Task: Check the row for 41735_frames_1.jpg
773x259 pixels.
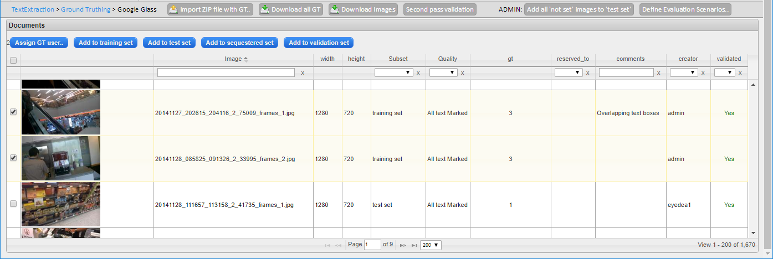Action: click(13, 204)
